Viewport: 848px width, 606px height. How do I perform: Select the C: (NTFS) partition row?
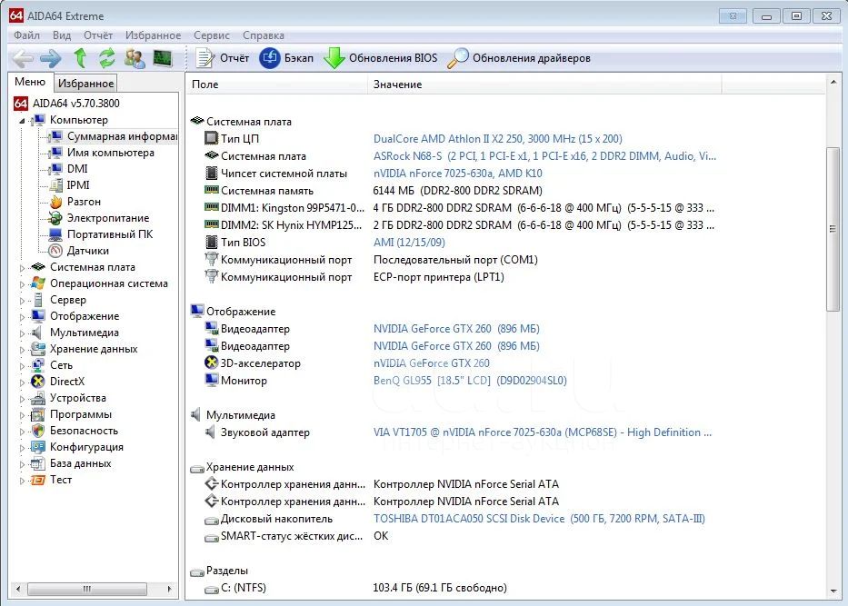[x=355, y=588]
